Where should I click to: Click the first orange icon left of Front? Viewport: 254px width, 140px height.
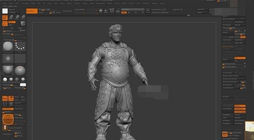pos(5,98)
